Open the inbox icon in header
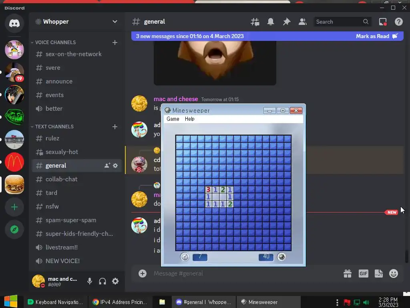Screen dimensions: 410x308 pyautogui.click(x=383, y=22)
